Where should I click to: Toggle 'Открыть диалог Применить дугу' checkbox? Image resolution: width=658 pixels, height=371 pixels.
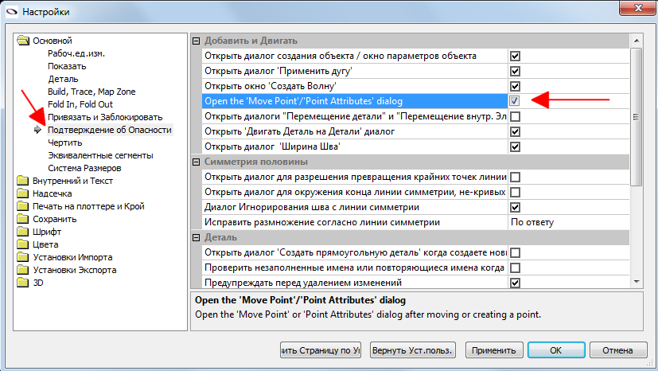pyautogui.click(x=515, y=72)
